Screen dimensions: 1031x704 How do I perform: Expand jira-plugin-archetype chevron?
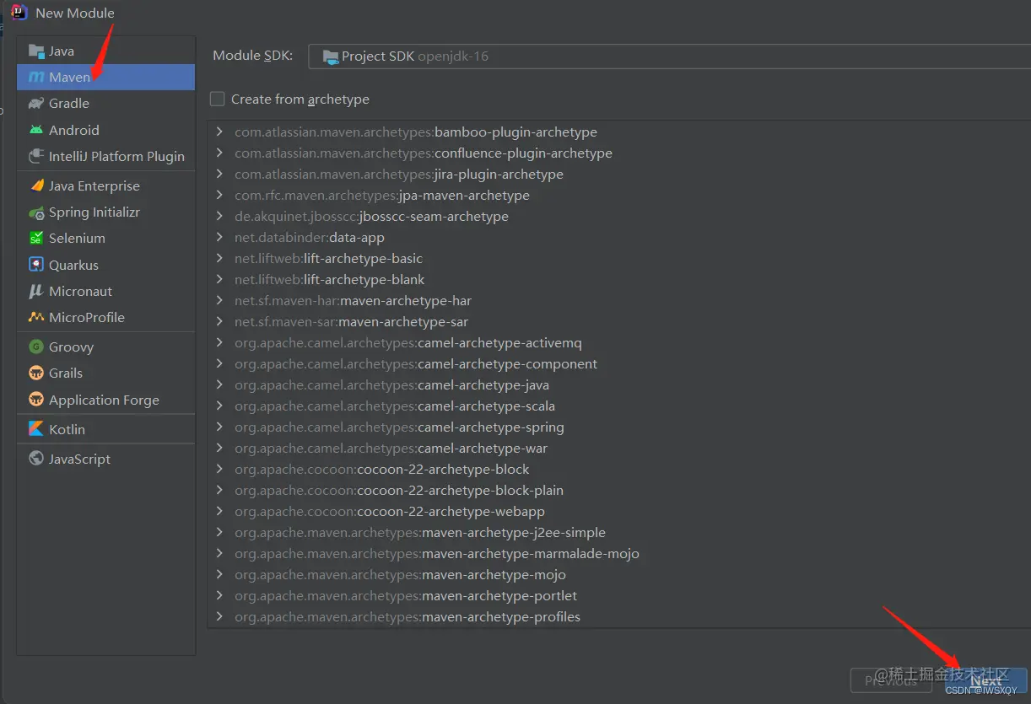point(219,174)
